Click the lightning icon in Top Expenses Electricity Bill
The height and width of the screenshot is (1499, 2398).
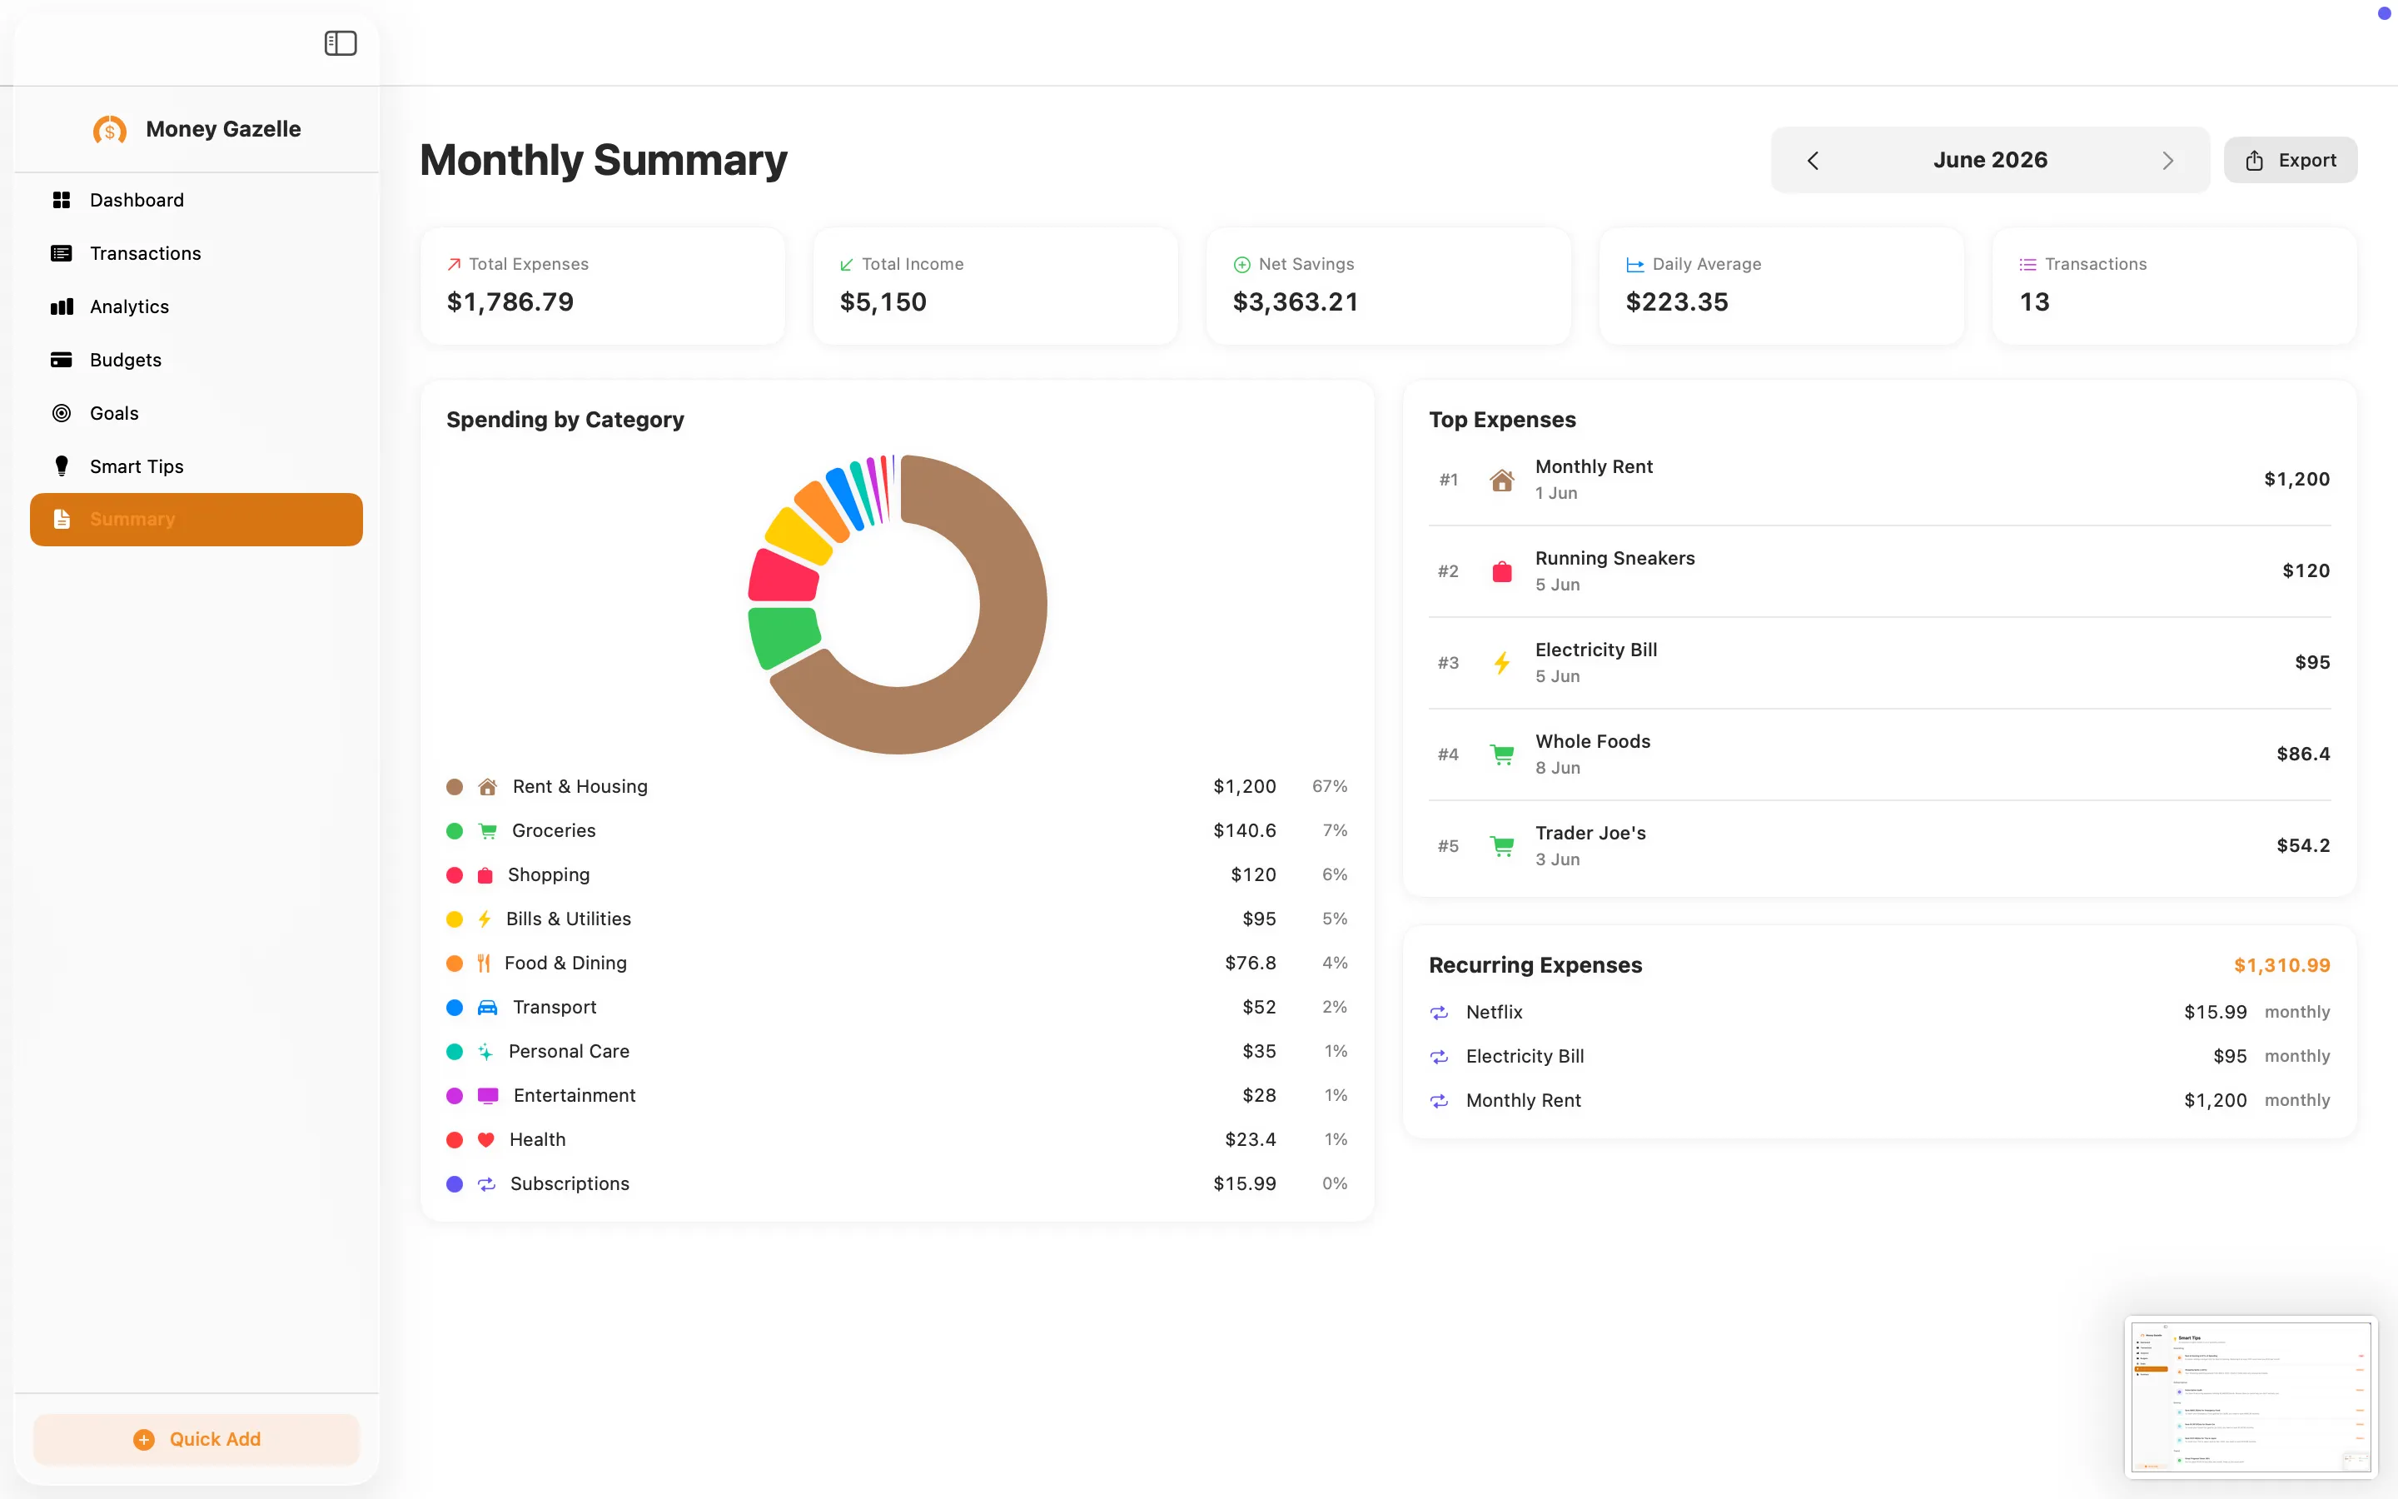[x=1502, y=663]
